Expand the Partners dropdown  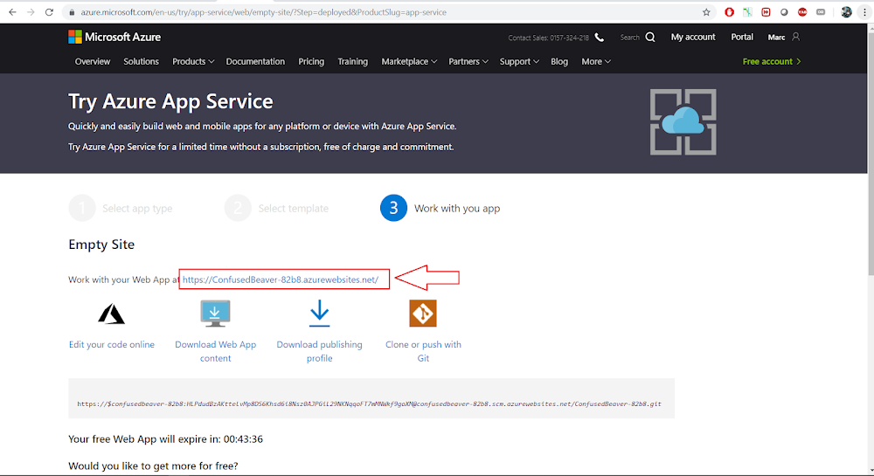468,61
